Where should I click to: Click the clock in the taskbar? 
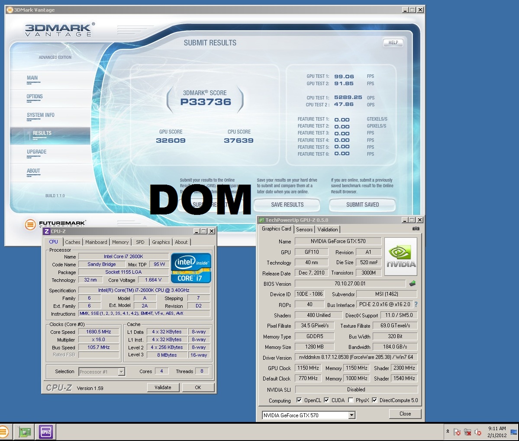pos(496,432)
